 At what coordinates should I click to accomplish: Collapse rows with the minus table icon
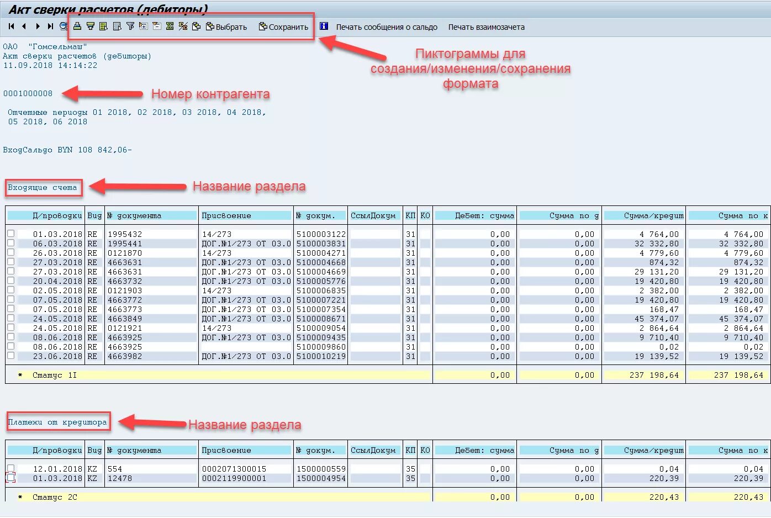(x=157, y=26)
